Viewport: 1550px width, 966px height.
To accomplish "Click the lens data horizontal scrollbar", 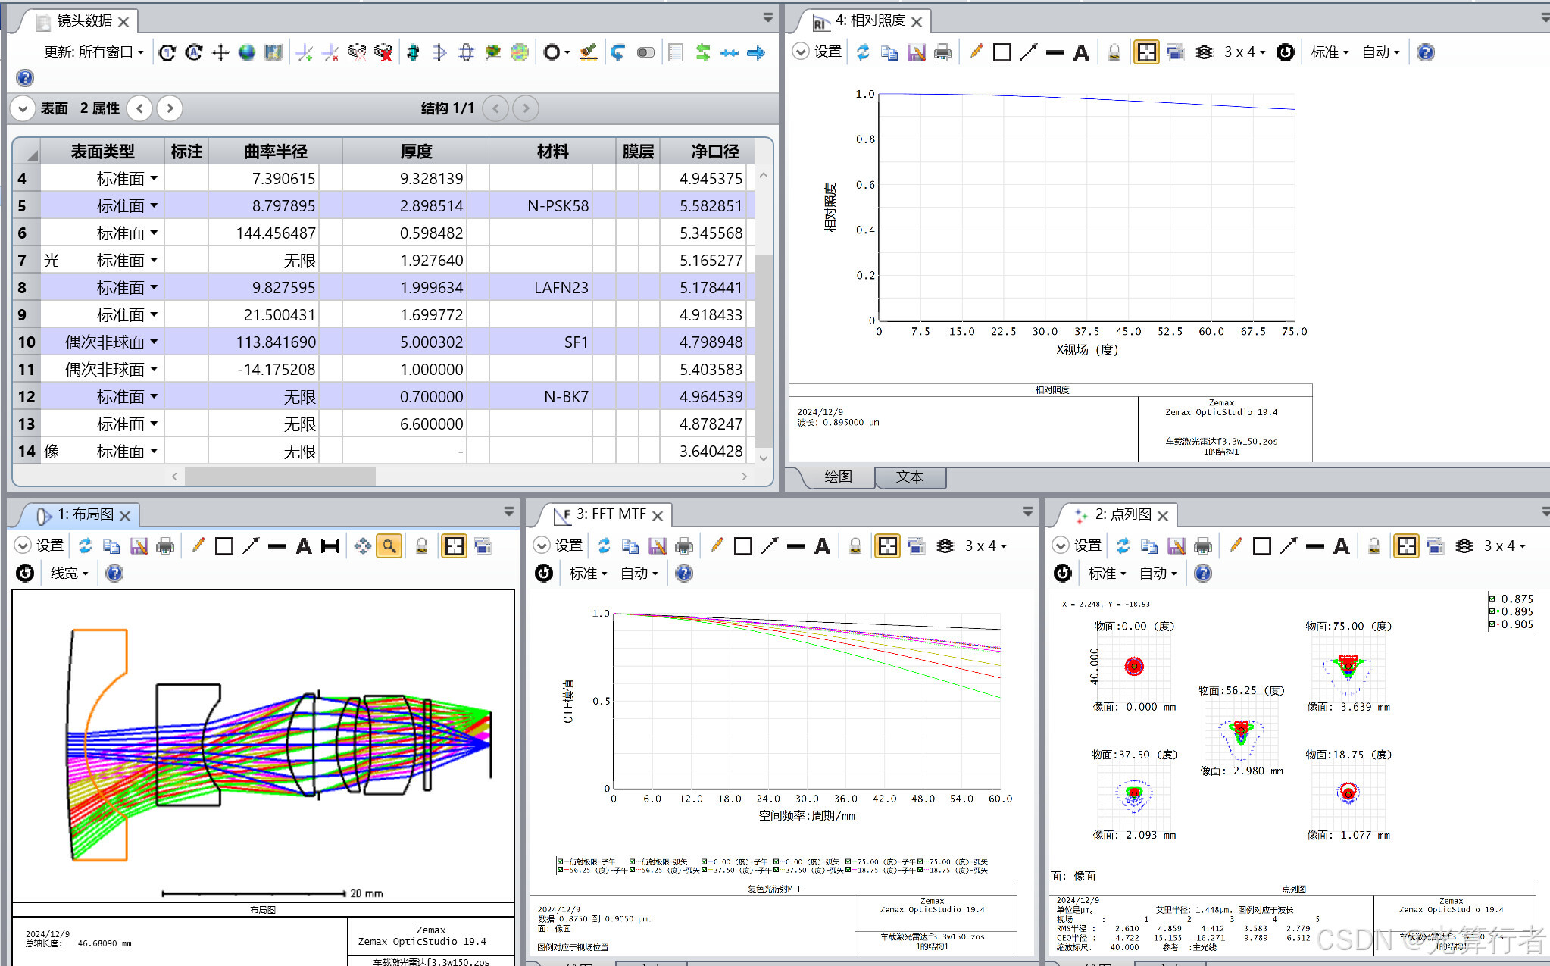I will click(280, 476).
